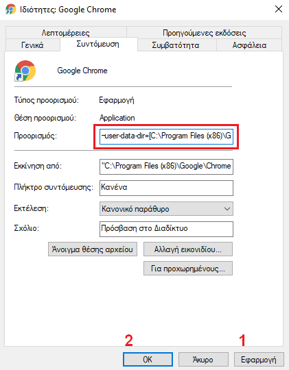This screenshot has width=289, height=370.
Task: Click the Προορισμός target field
Action: click(166, 136)
